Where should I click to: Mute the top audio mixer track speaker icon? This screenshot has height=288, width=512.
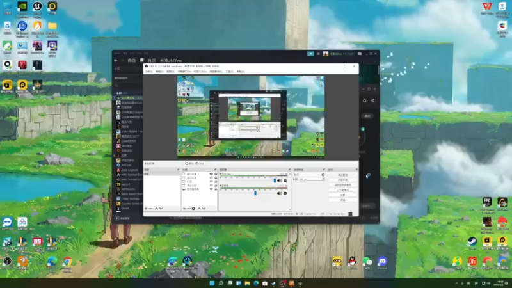click(x=279, y=180)
